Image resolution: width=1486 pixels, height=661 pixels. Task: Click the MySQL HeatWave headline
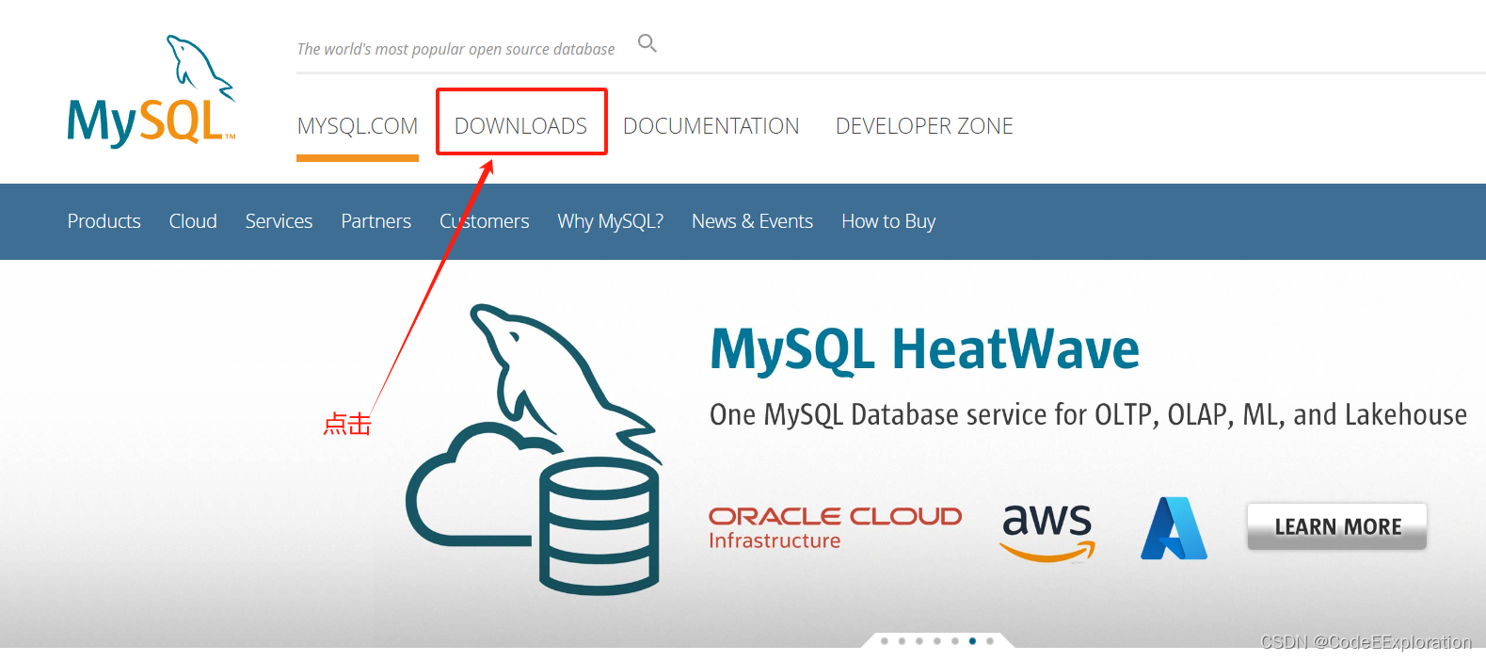(924, 349)
